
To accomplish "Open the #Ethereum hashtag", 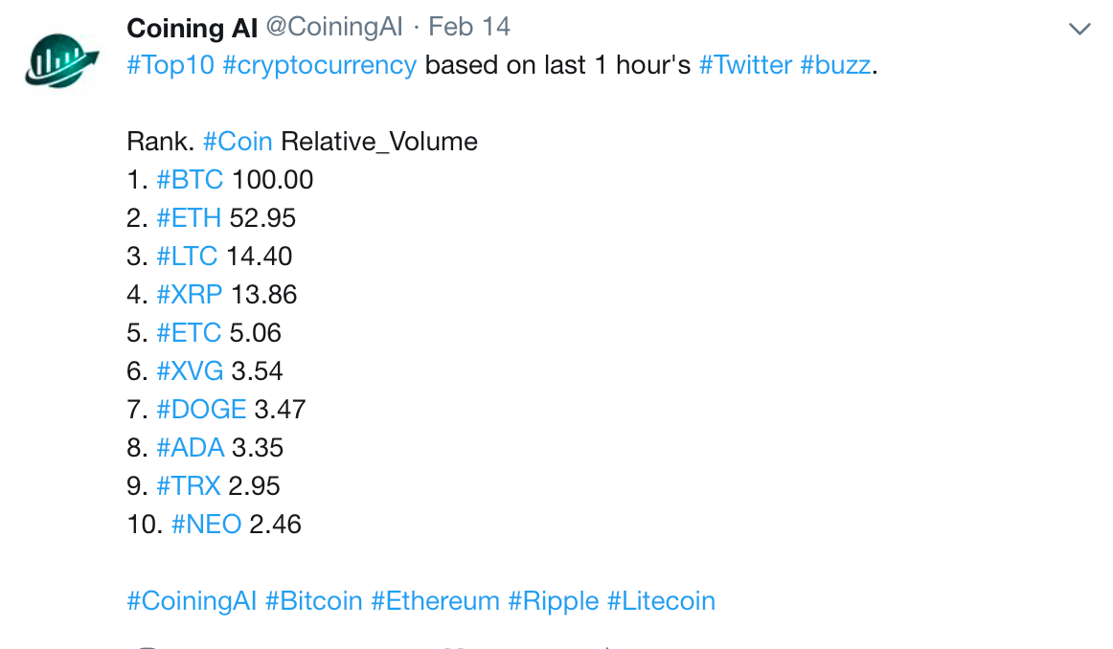I will coord(436,601).
